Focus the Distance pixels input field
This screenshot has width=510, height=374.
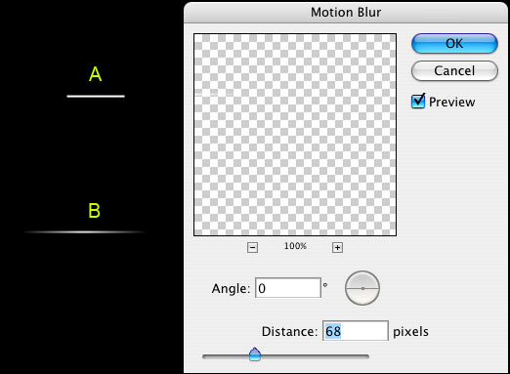coord(356,331)
